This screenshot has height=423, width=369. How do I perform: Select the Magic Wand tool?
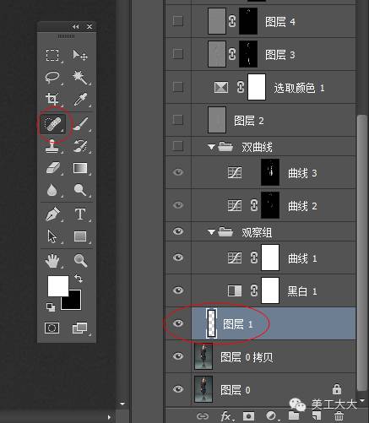pos(80,77)
